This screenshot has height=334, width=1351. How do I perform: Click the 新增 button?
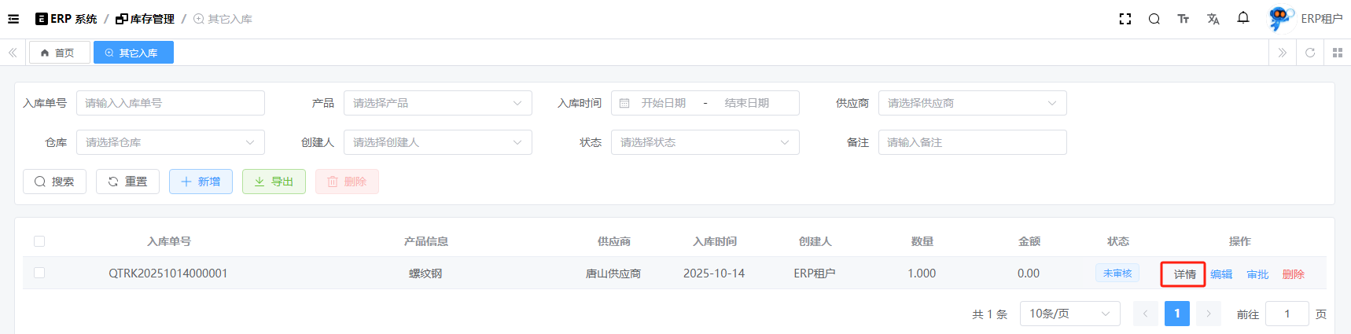[201, 182]
